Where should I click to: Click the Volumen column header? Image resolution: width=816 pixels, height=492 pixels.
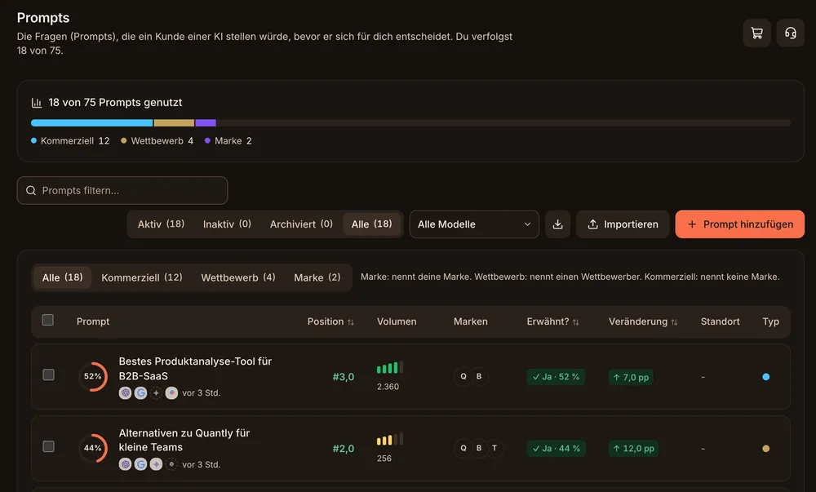click(397, 321)
